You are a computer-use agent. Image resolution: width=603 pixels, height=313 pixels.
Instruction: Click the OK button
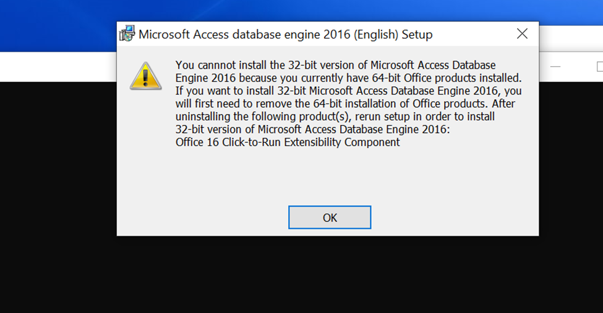(330, 217)
